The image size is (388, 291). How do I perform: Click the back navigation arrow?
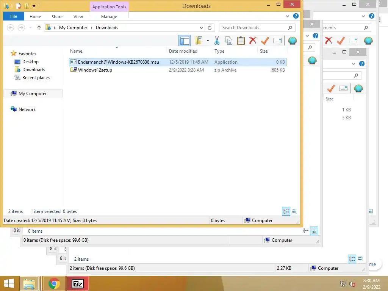(10, 28)
